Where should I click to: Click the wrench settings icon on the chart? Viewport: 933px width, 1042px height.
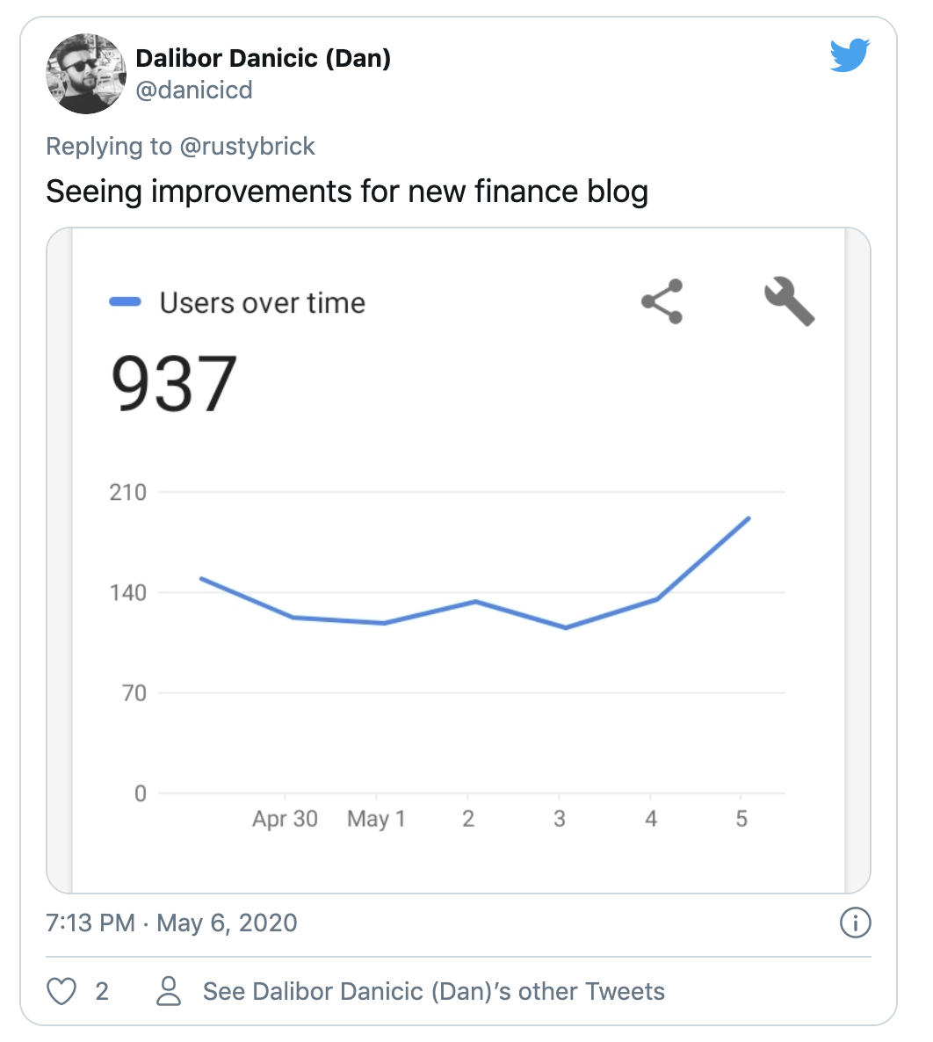789,301
